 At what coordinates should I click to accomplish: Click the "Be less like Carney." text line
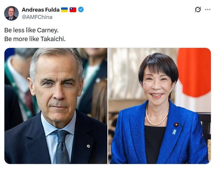click(x=31, y=30)
